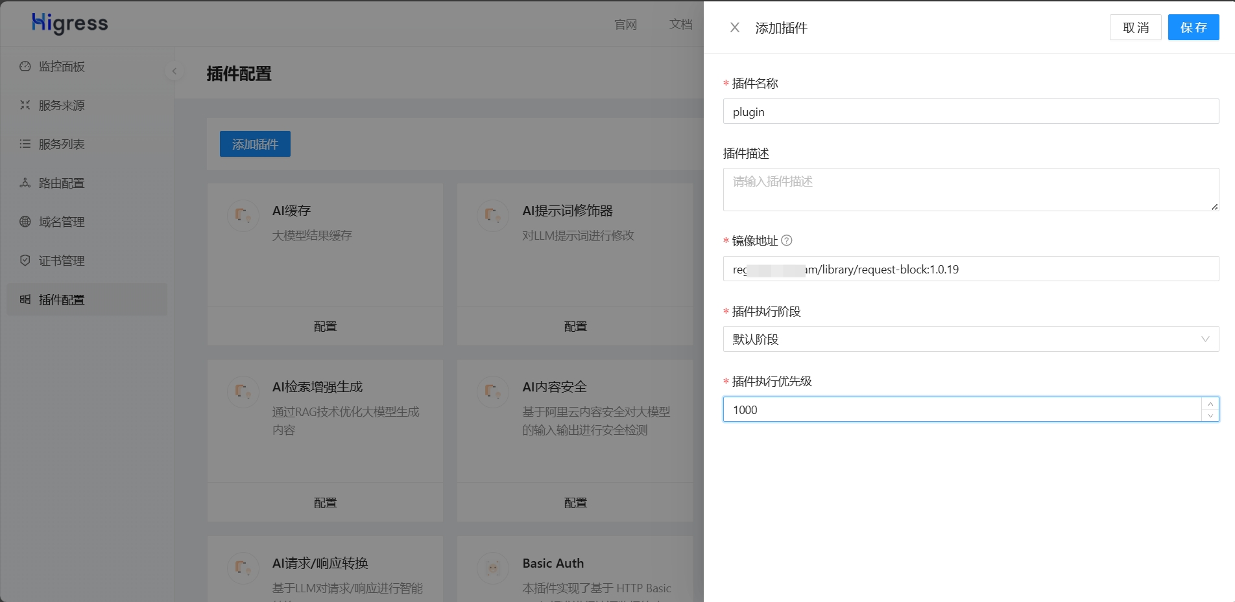The height and width of the screenshot is (602, 1235).
Task: Click the AI内容安全 card title
Action: 555,387
